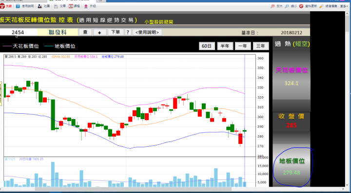Switch chart range to 60日

(207, 46)
